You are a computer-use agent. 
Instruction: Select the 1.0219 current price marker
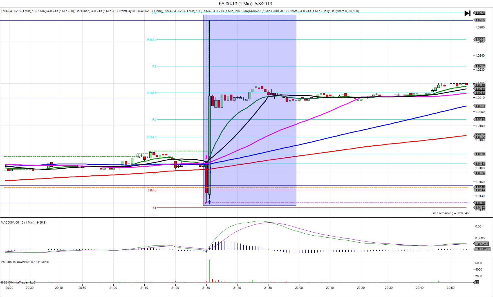click(x=479, y=84)
